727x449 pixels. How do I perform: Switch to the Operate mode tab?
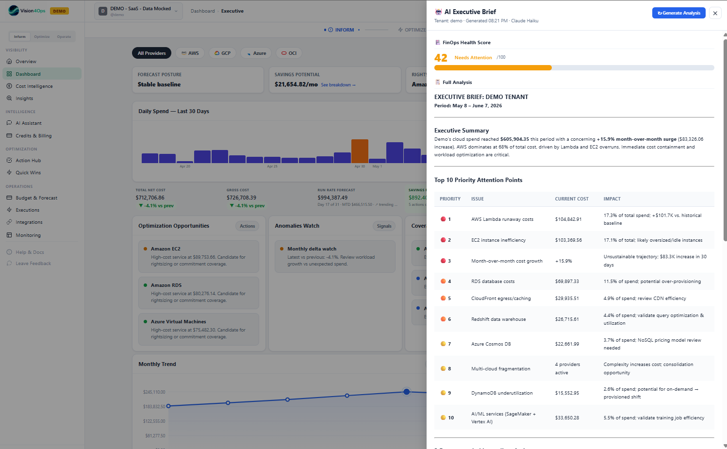pyautogui.click(x=64, y=37)
